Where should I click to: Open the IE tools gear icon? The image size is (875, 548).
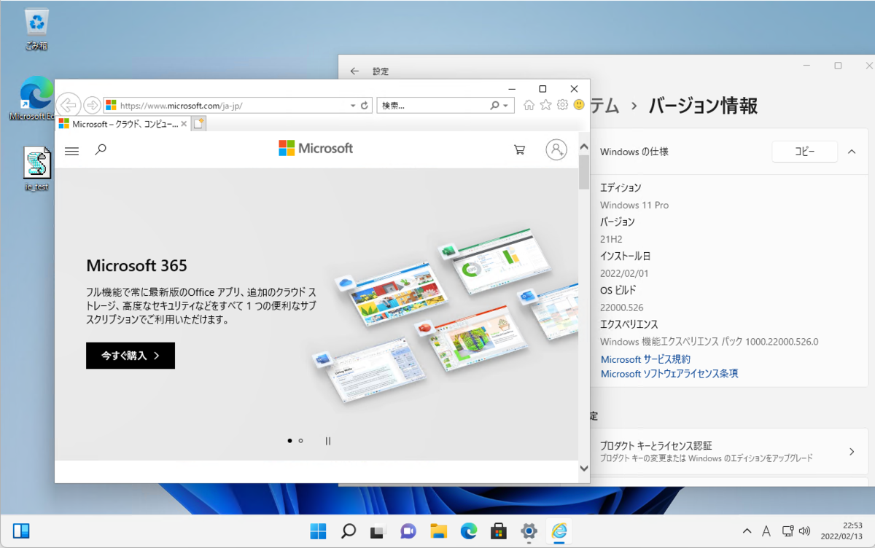pos(562,105)
